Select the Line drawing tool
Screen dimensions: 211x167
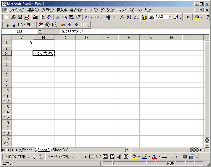(x=78, y=157)
